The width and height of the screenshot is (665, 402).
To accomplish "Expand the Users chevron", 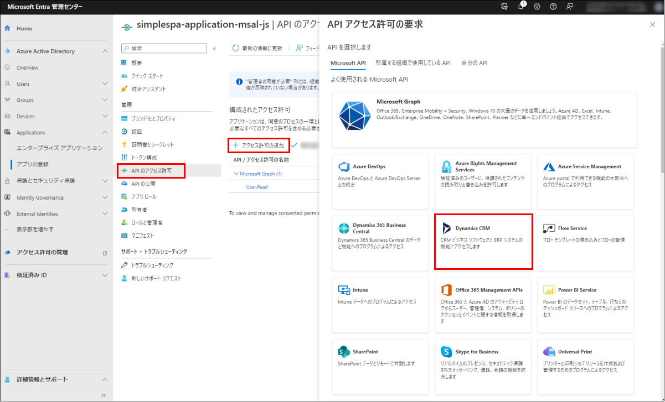I will click(105, 83).
